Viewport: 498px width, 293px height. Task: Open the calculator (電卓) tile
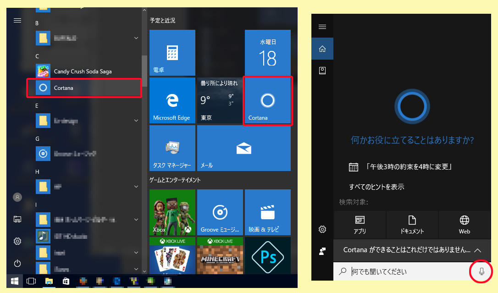172,53
